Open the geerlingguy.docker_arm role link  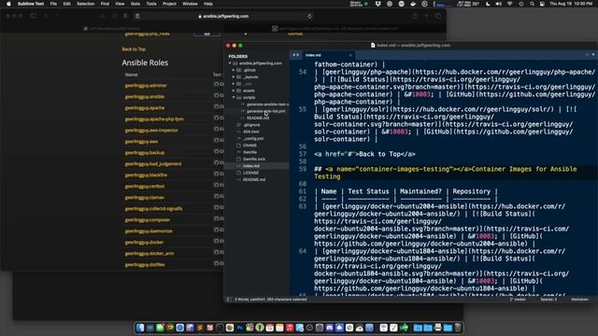click(x=149, y=253)
